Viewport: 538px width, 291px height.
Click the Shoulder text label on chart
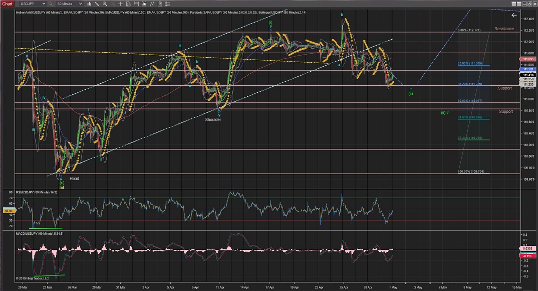point(213,119)
